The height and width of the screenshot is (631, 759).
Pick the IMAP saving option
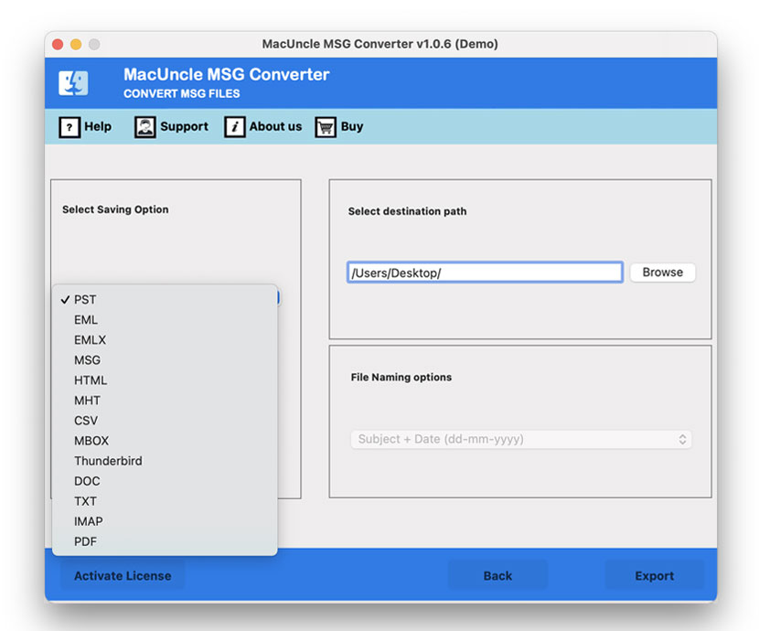coord(88,521)
